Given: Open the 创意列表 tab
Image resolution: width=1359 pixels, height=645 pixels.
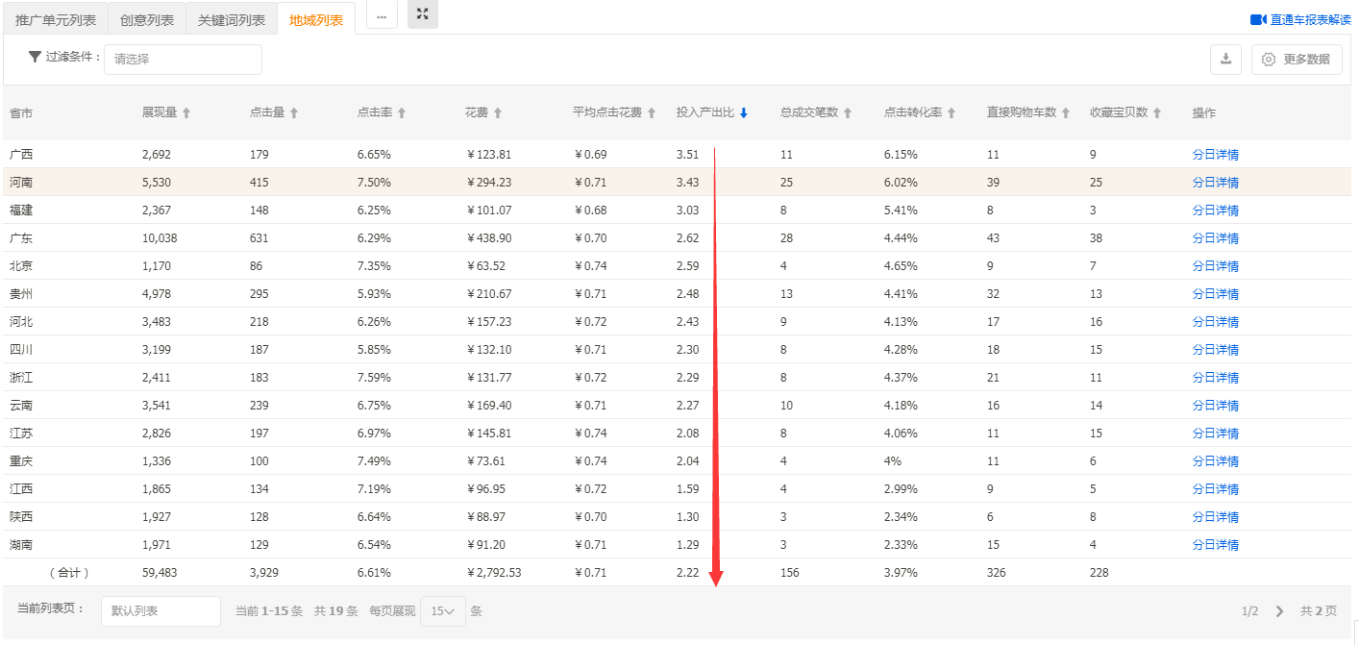Looking at the screenshot, I should click(x=147, y=20).
